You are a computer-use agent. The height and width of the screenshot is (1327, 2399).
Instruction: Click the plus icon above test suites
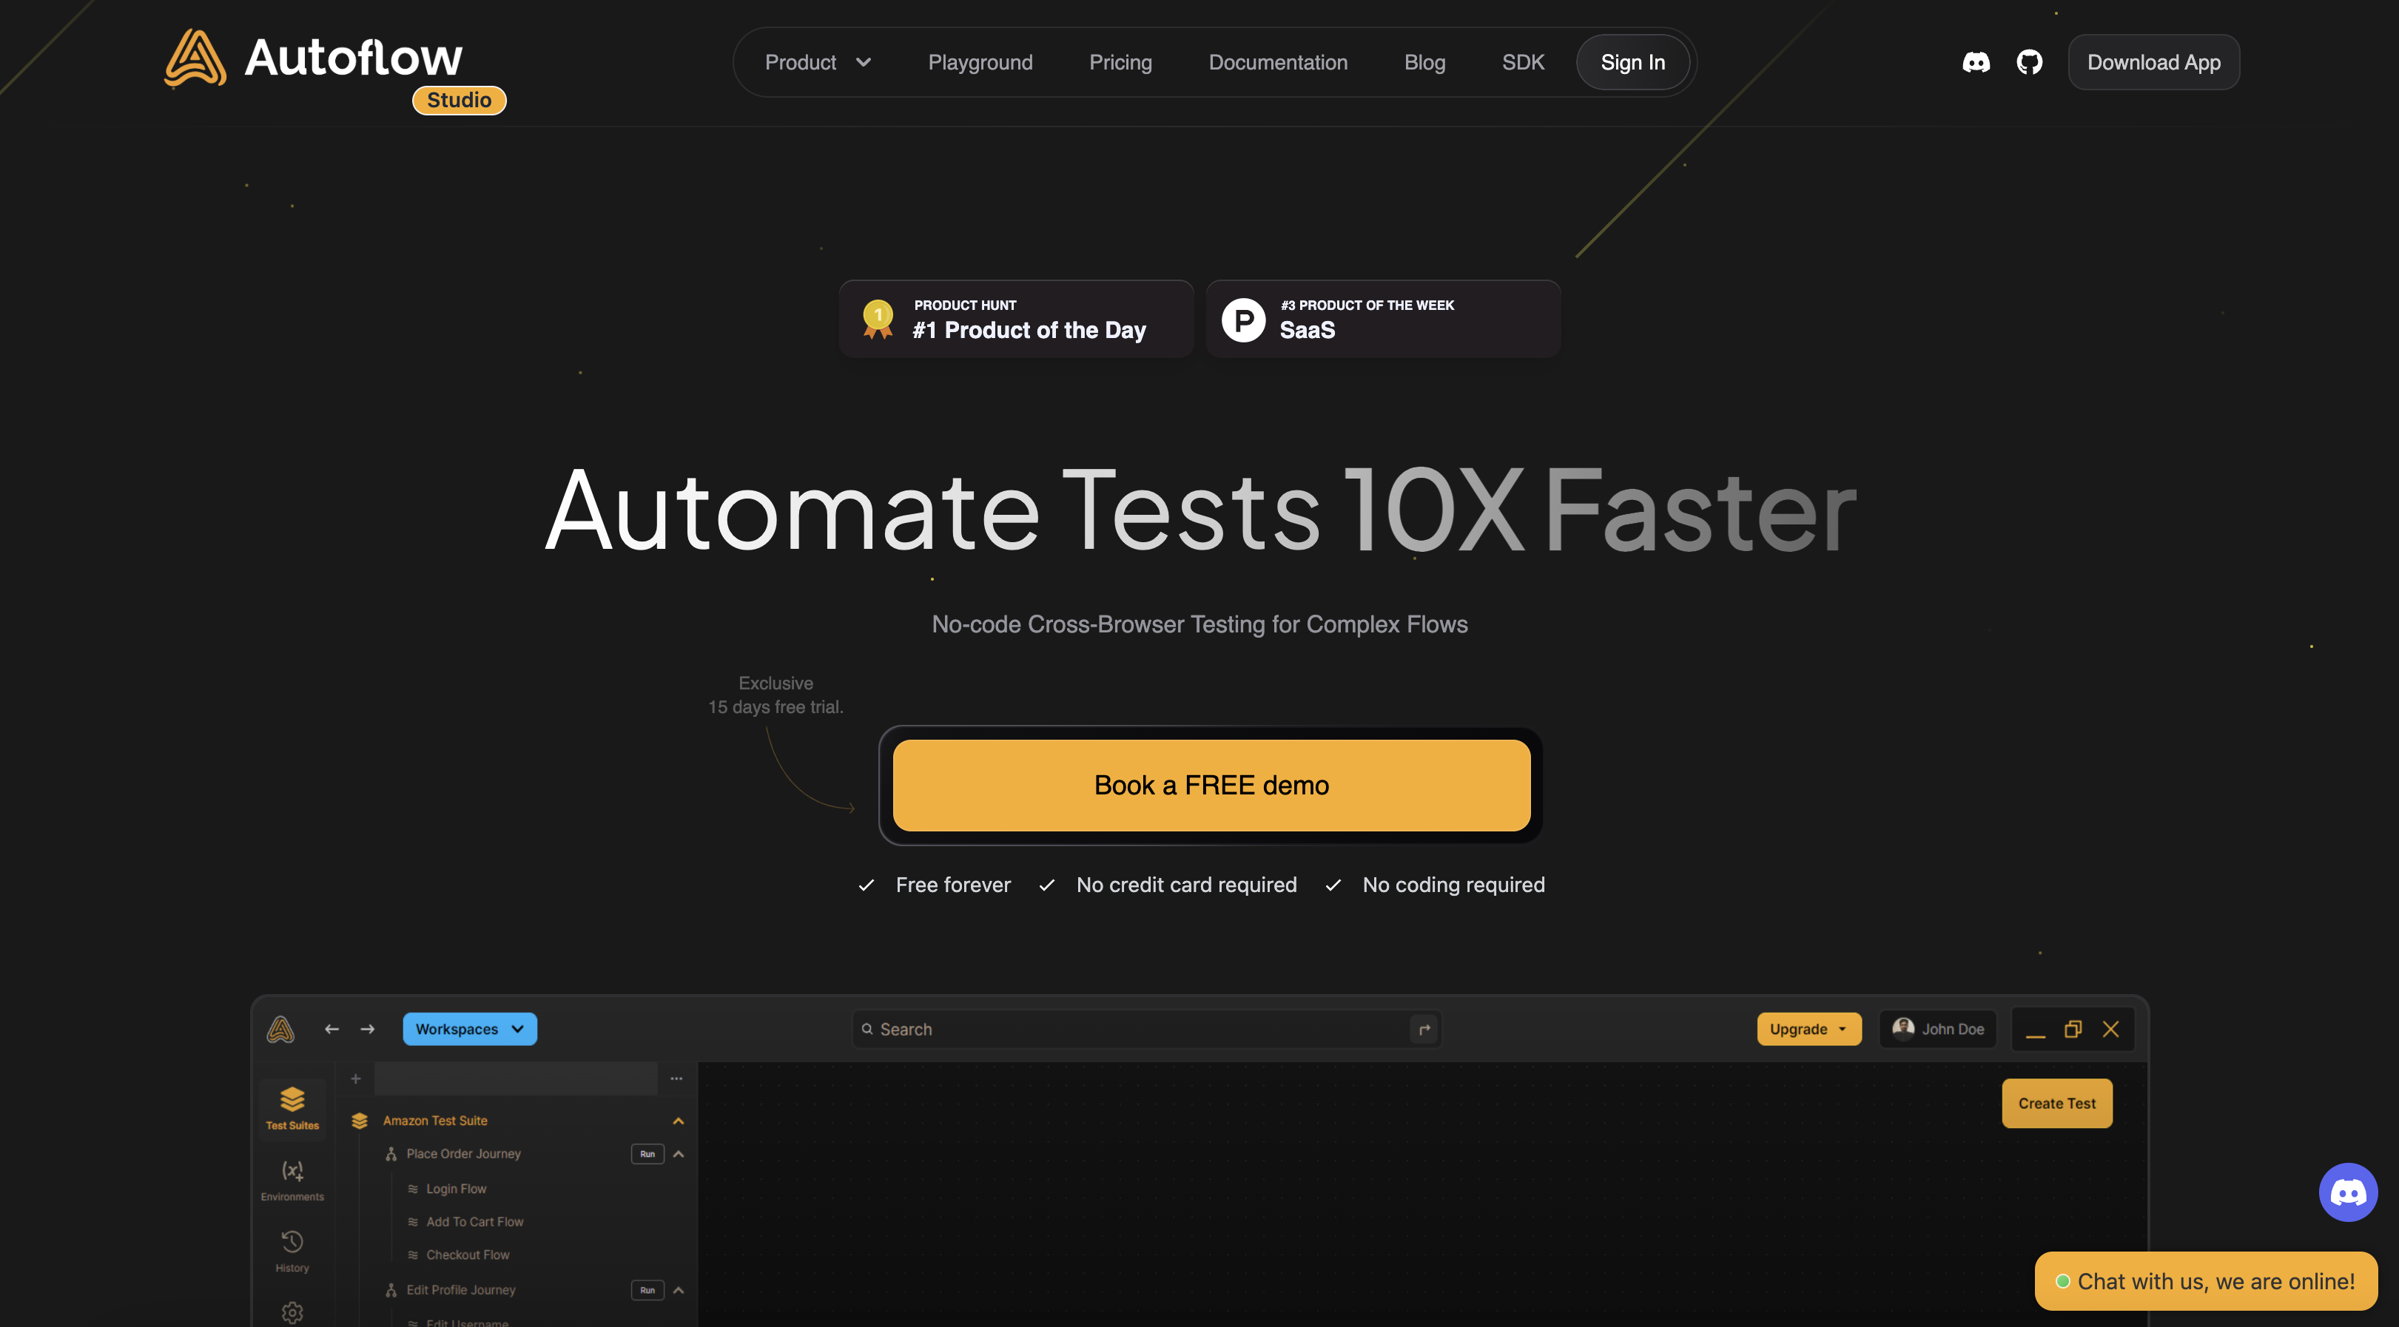click(356, 1078)
